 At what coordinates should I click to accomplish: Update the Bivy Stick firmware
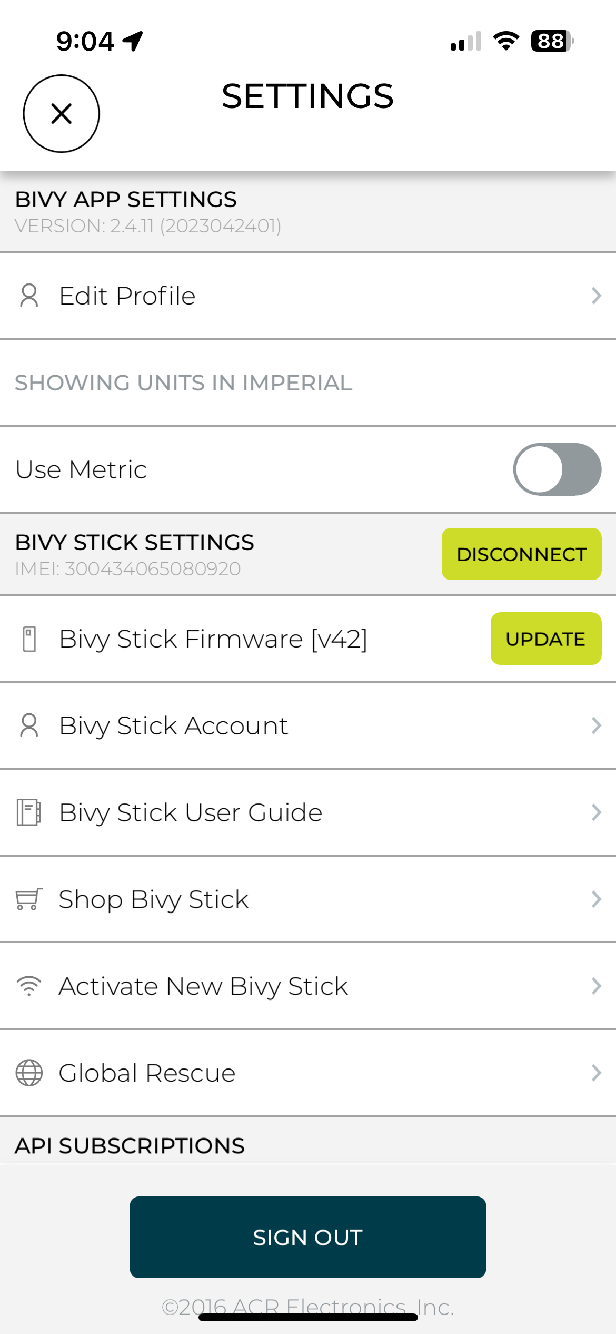pyautogui.click(x=546, y=639)
